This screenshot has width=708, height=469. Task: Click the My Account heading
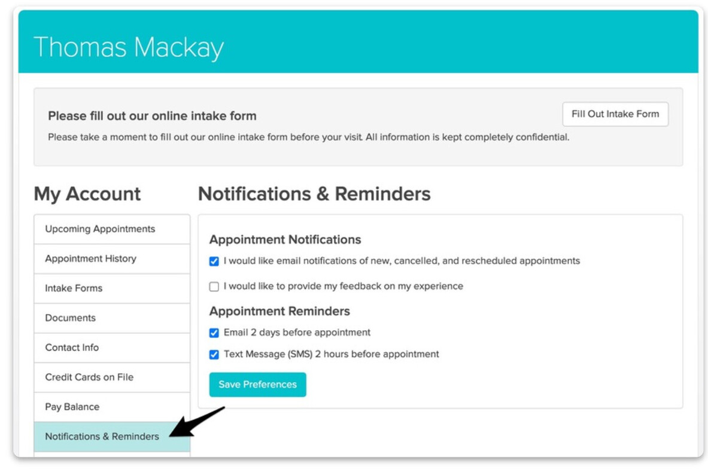[x=87, y=194]
